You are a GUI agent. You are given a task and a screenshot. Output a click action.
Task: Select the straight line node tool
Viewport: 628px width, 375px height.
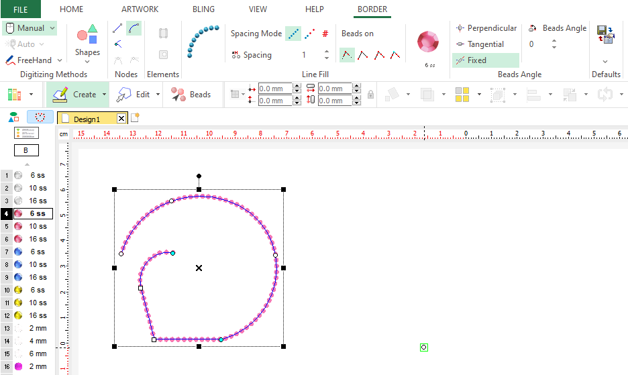click(117, 28)
